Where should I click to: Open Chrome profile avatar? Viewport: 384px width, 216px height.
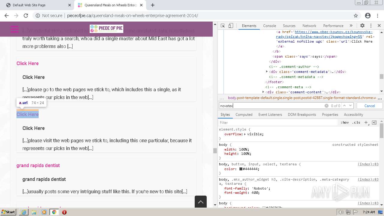[x=368, y=16]
